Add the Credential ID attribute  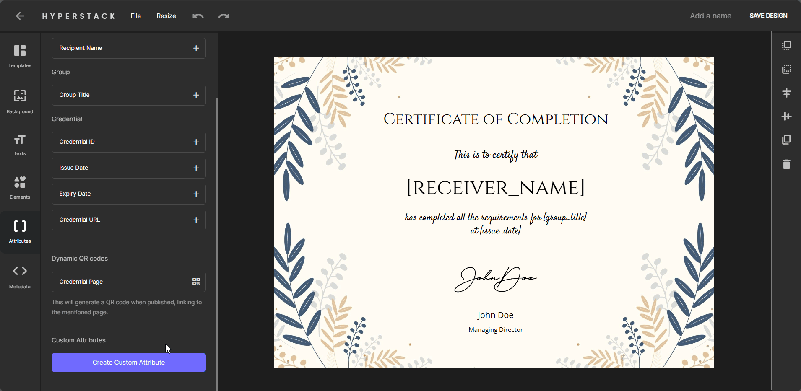coord(196,142)
